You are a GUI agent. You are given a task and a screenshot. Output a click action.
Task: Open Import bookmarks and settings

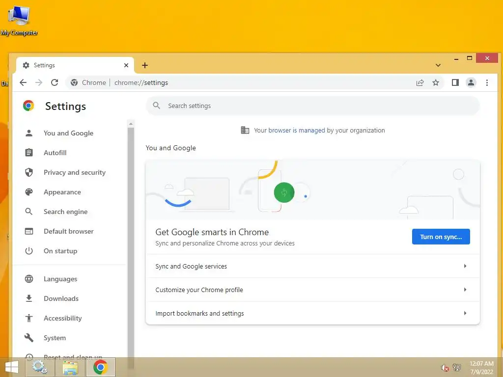(x=313, y=313)
